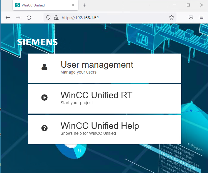This screenshot has height=173, width=208.
Task: Click the browser forward arrow
Action: tap(18, 18)
